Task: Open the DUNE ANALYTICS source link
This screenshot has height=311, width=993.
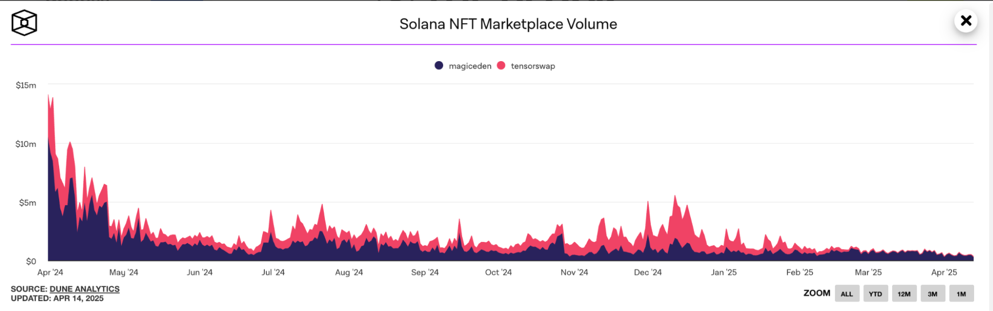Action: tap(84, 289)
